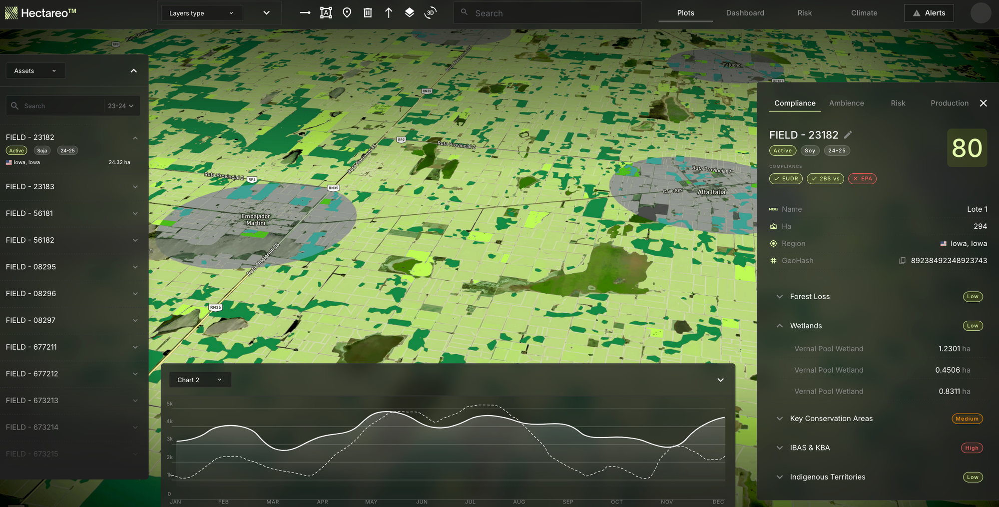This screenshot has width=999, height=507.
Task: Click the top Search input field
Action: pyautogui.click(x=547, y=13)
